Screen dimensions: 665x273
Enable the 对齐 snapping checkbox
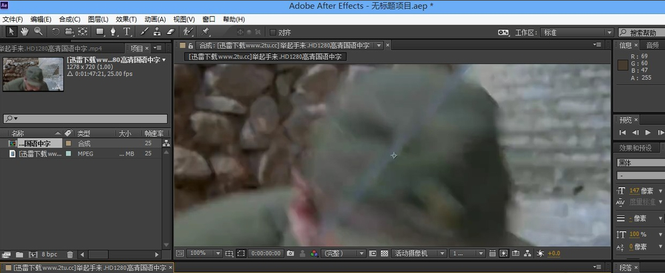(x=273, y=32)
